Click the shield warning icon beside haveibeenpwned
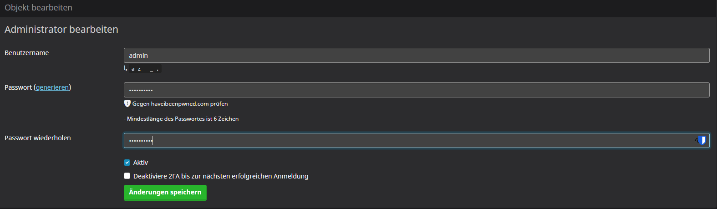Image resolution: width=717 pixels, height=209 pixels. click(127, 103)
